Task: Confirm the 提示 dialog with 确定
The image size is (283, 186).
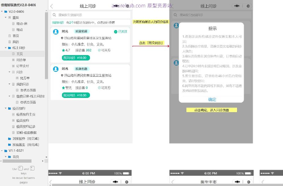Action: [212, 99]
